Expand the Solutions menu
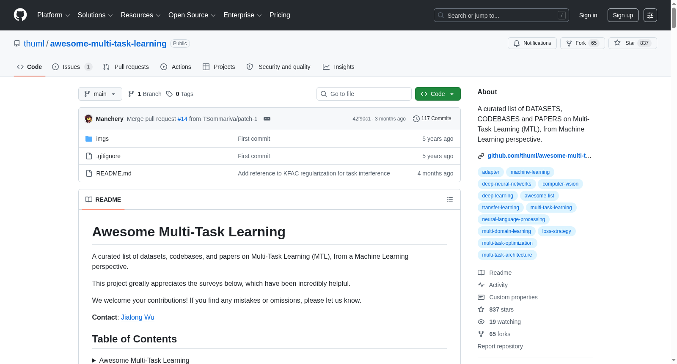The height and width of the screenshot is (364, 677). point(95,15)
